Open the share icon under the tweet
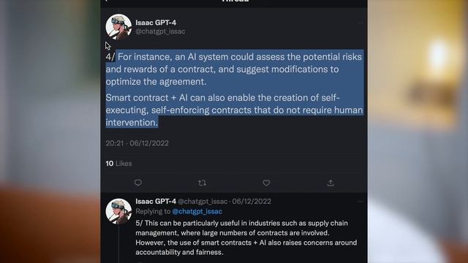Screen dimensions: 468x263 (331, 183)
